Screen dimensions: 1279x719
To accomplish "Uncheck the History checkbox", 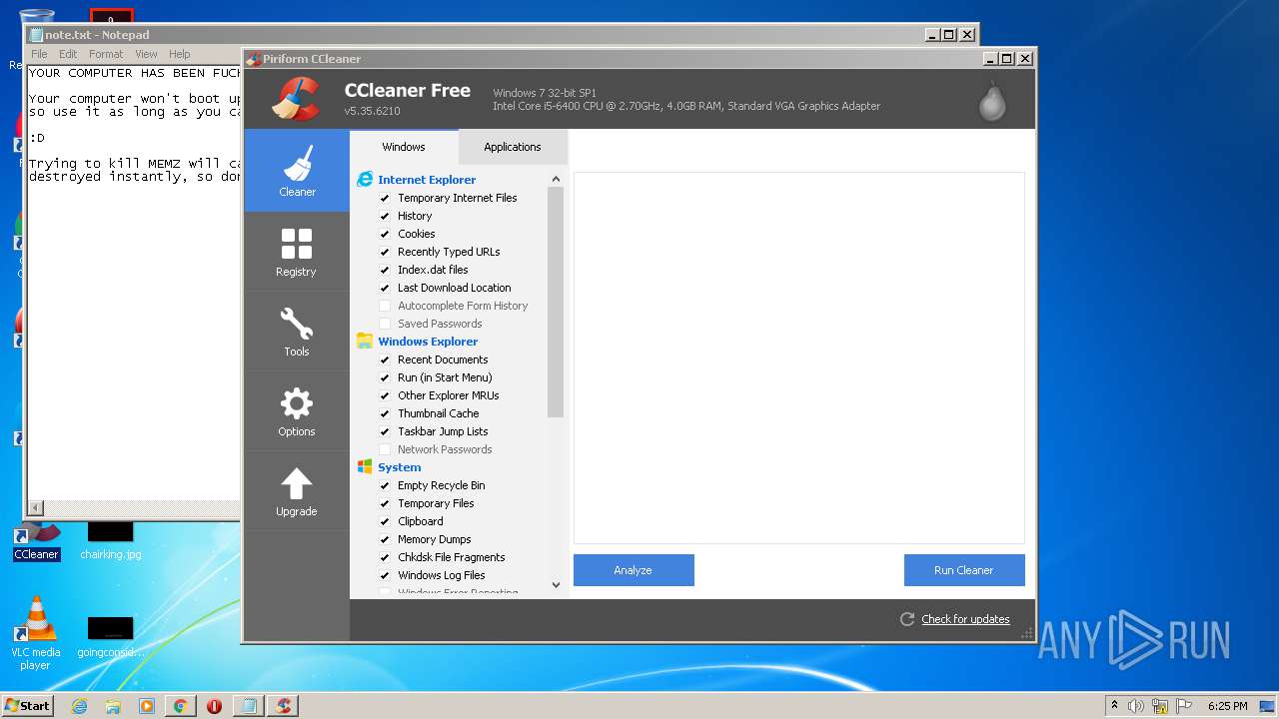I will [x=385, y=216].
